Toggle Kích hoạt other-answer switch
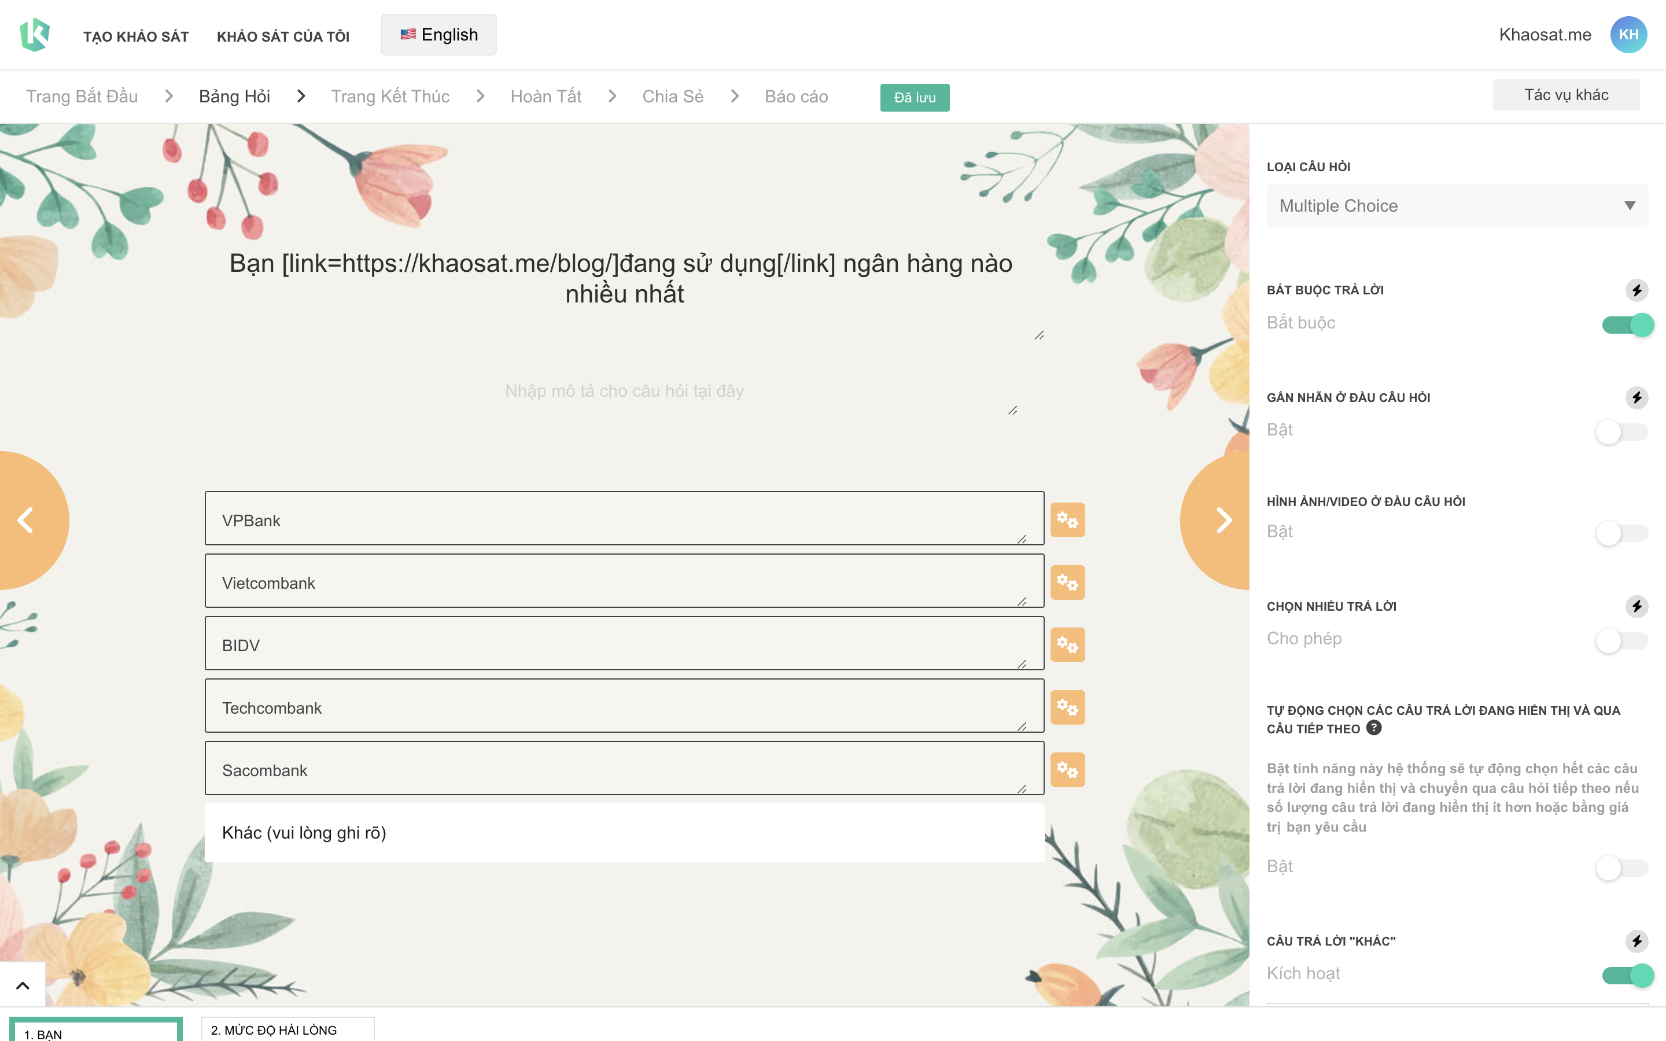 pos(1627,975)
